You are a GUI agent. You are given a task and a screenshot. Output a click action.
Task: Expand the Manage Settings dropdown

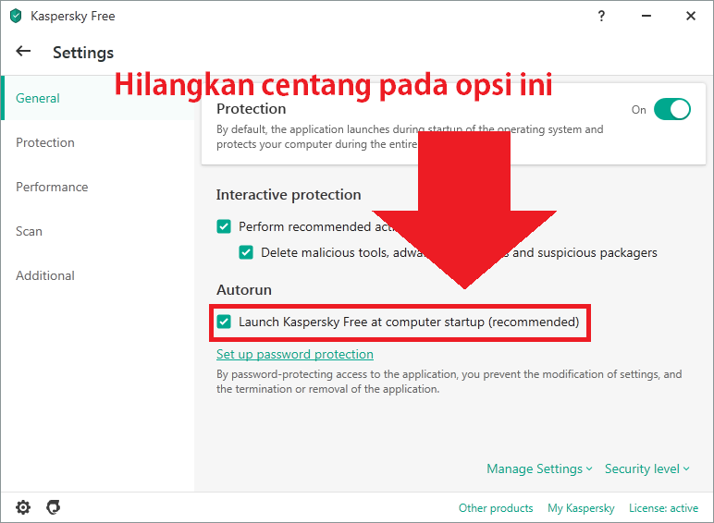pyautogui.click(x=539, y=468)
